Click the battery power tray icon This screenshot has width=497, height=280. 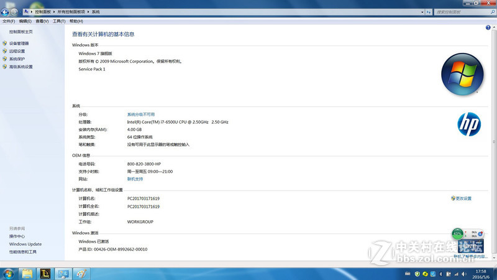click(x=449, y=274)
